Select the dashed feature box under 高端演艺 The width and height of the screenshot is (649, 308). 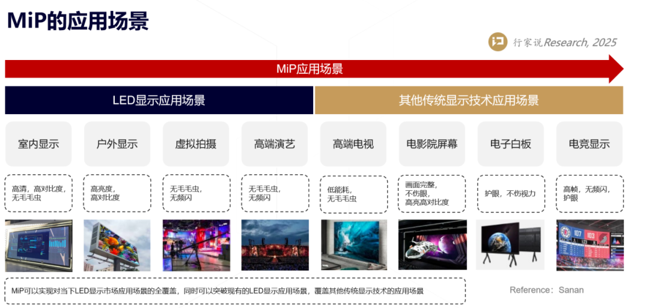tap(275, 193)
